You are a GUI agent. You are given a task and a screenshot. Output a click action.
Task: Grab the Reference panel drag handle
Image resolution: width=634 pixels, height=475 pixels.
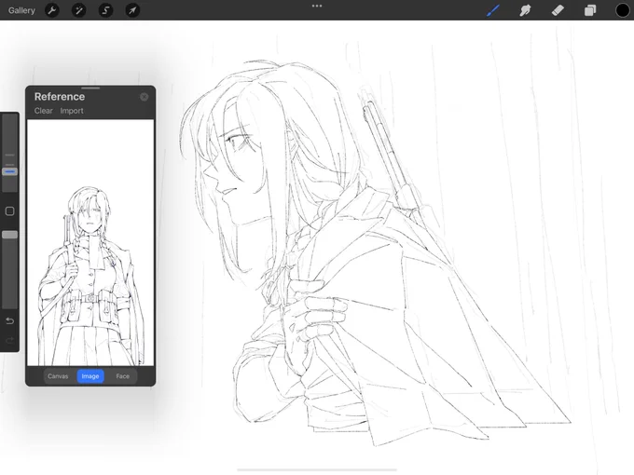point(90,88)
